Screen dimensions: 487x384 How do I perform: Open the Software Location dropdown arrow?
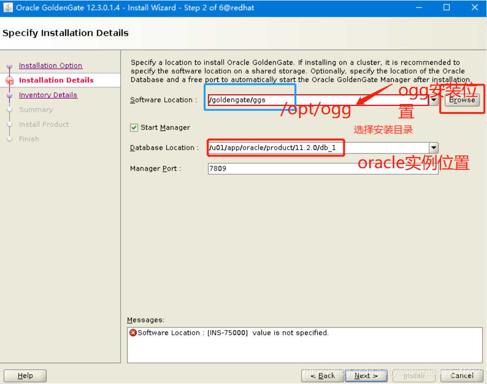(434, 99)
